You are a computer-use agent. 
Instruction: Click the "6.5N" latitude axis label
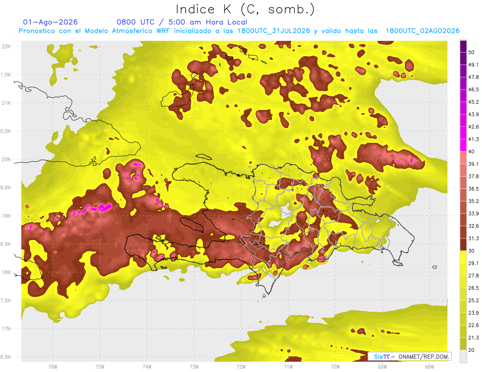tap(6, 357)
